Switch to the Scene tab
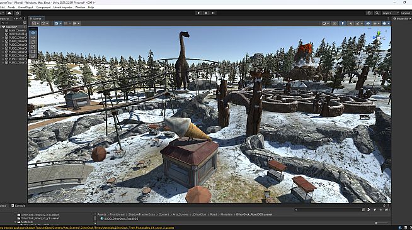The height and width of the screenshot is (230, 412). pyautogui.click(x=37, y=19)
